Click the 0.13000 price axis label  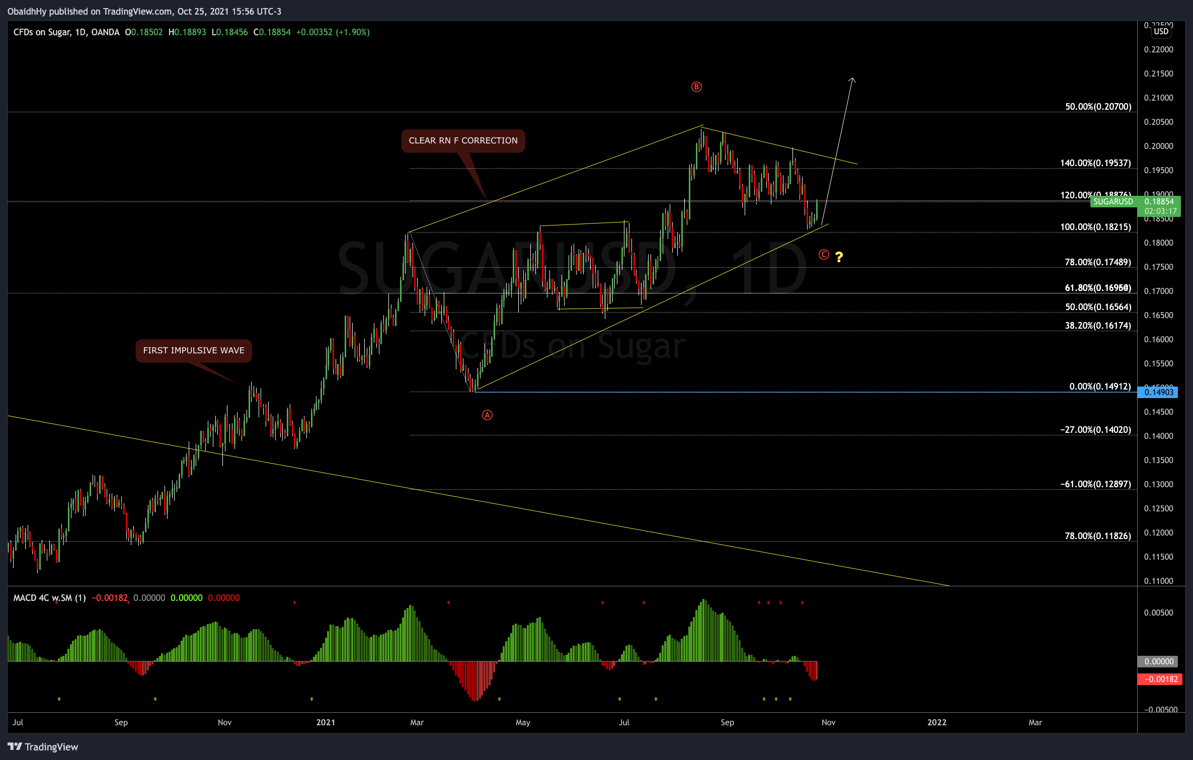click(x=1158, y=484)
